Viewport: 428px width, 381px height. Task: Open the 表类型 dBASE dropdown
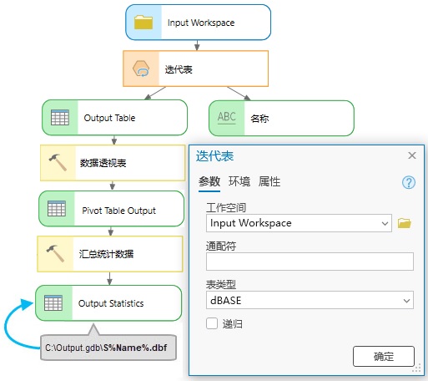tap(310, 300)
